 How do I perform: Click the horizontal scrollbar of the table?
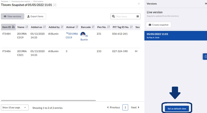pos(48,100)
